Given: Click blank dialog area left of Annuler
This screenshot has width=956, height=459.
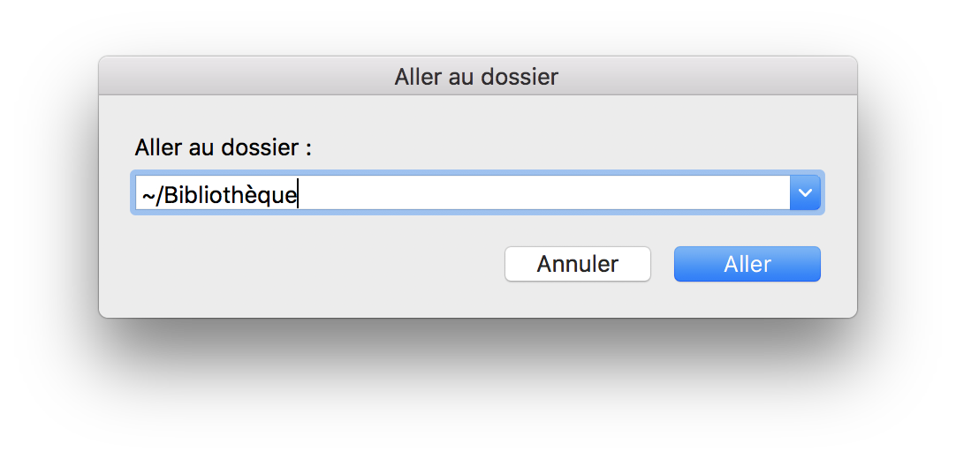Looking at the screenshot, I should 309,264.
